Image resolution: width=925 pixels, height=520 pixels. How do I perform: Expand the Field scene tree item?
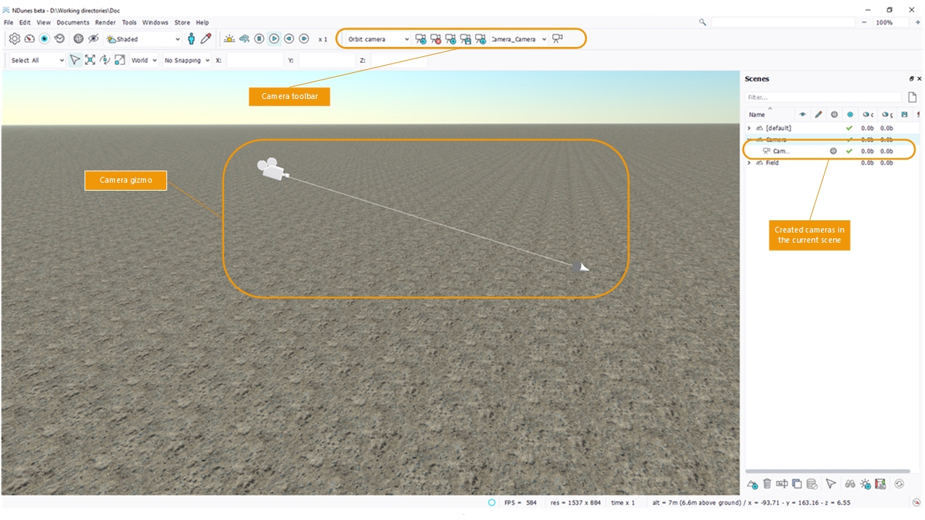pyautogui.click(x=749, y=163)
